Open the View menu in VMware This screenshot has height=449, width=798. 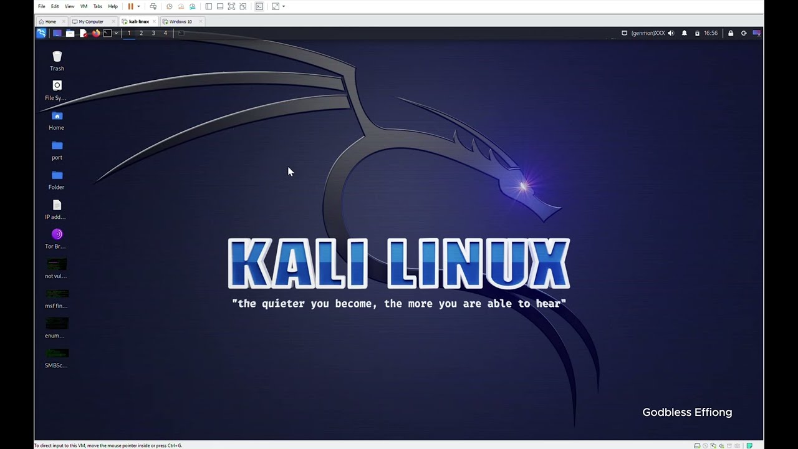[x=69, y=6]
